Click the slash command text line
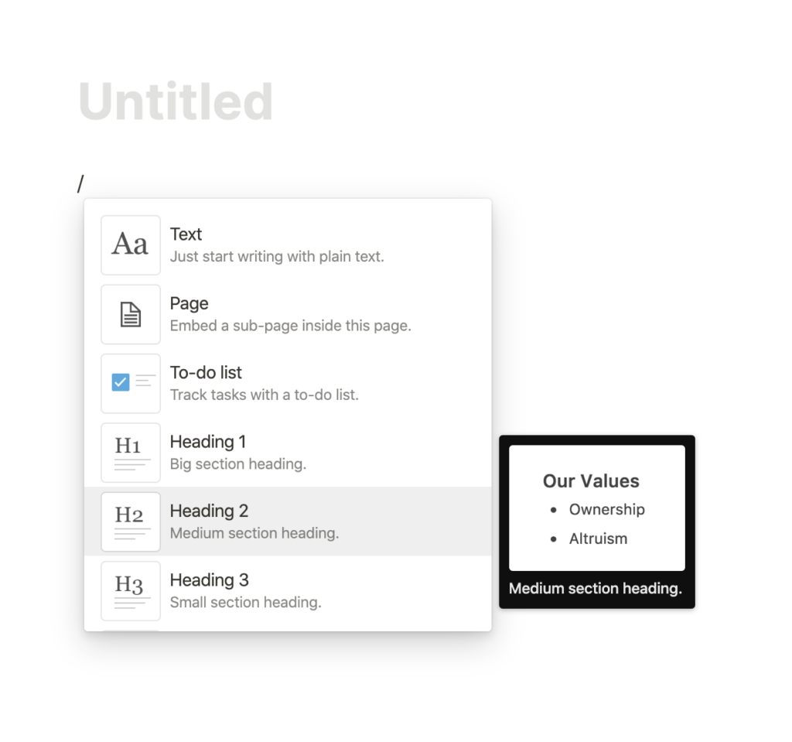The image size is (792, 742). 80,183
